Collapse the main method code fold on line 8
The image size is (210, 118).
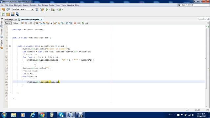pyautogui.click(x=10, y=46)
